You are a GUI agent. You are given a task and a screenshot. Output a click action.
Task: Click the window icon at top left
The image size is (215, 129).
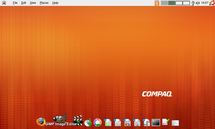[x=4, y=3]
